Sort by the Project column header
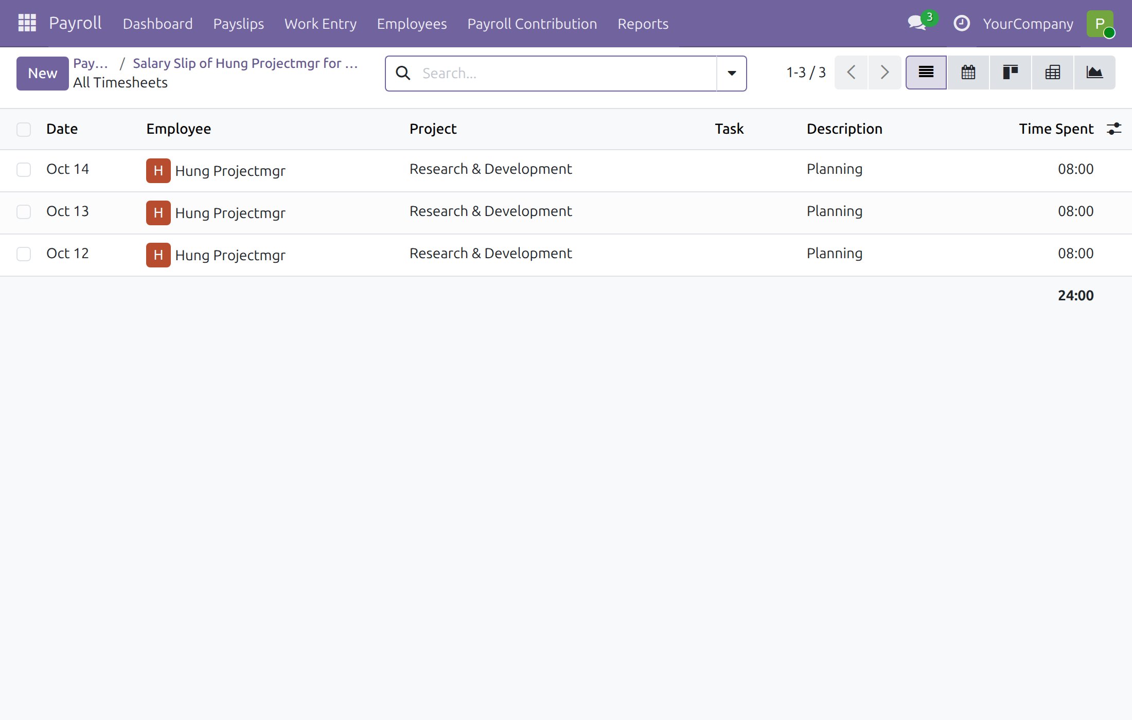This screenshot has height=720, width=1132. coord(433,129)
